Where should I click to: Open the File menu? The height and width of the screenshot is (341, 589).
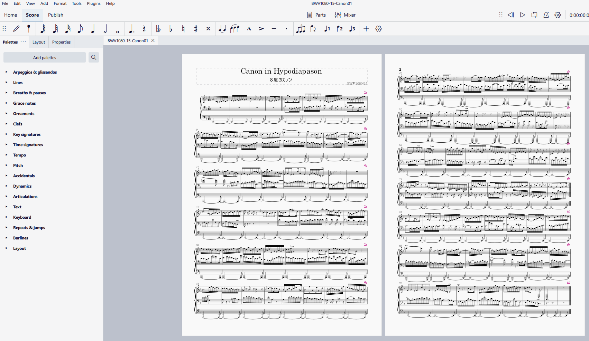click(x=5, y=3)
